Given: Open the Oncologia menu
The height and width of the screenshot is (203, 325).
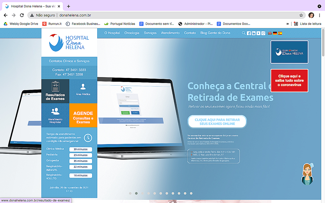Looking at the screenshot, I should (132, 33).
